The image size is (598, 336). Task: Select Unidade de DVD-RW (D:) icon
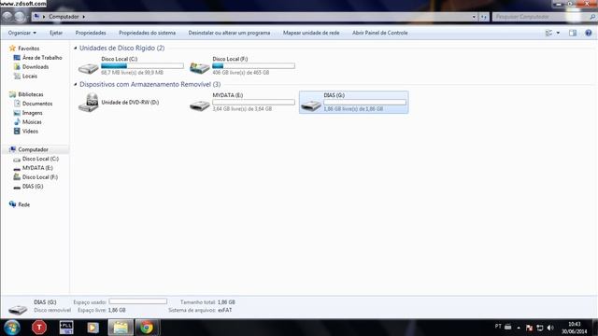click(89, 103)
